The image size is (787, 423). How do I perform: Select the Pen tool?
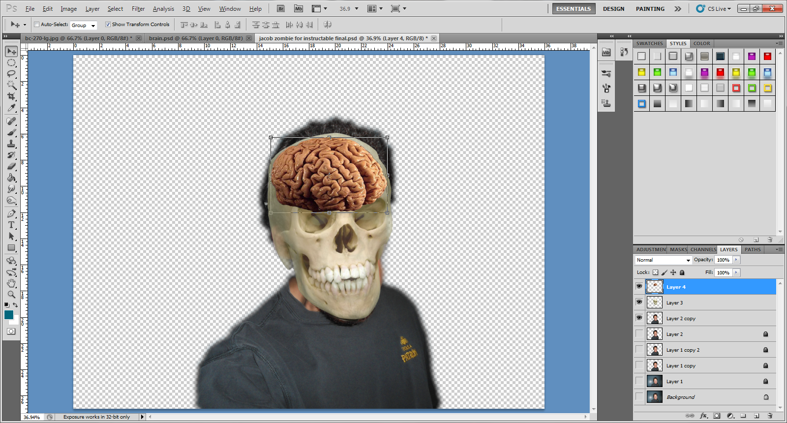tap(11, 213)
